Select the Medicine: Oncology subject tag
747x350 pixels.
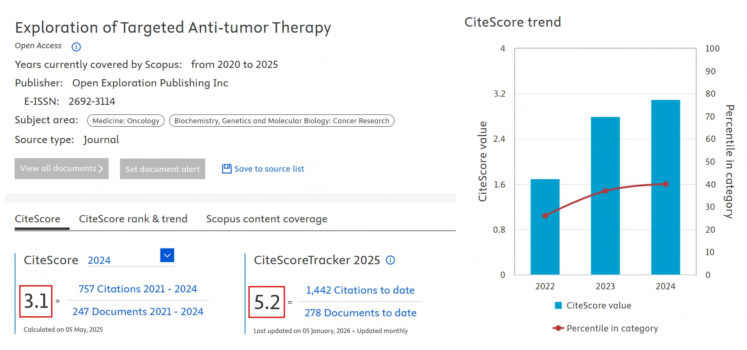(126, 121)
